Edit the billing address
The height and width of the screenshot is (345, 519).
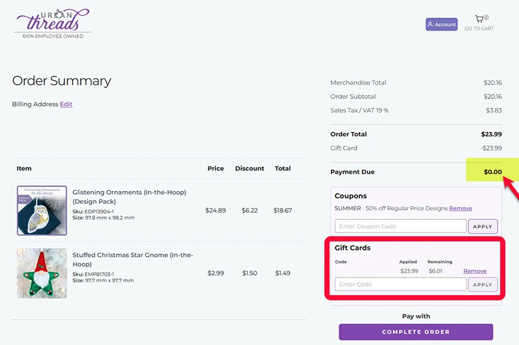pos(66,104)
